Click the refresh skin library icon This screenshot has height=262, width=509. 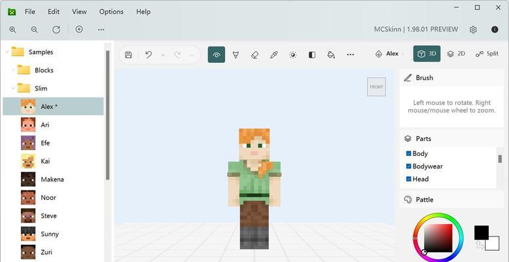click(56, 29)
